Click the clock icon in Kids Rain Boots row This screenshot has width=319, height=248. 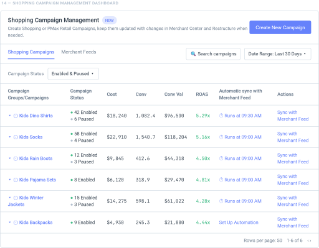tap(221, 158)
